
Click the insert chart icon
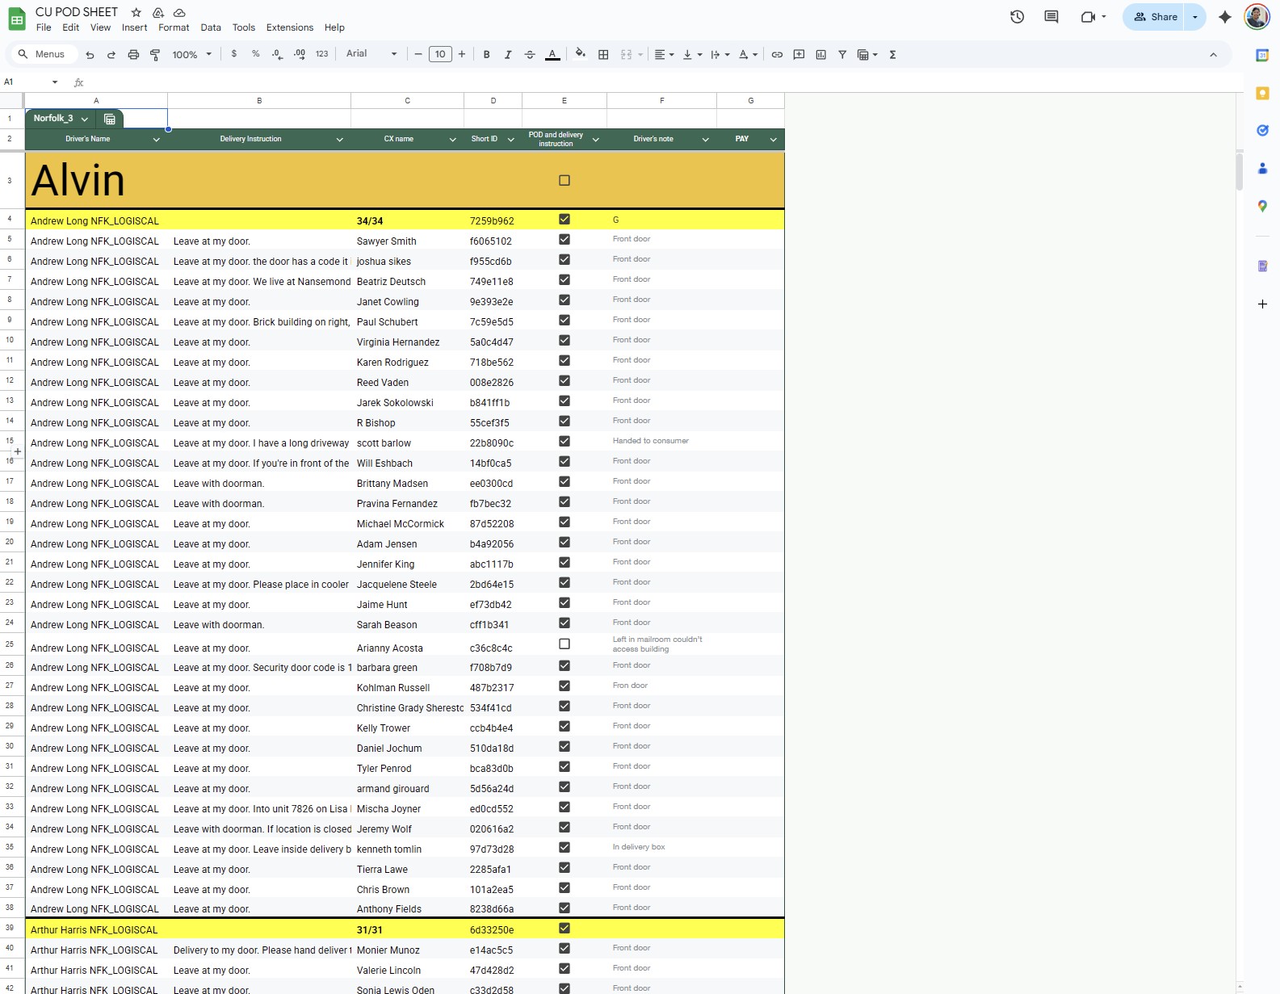tap(820, 55)
